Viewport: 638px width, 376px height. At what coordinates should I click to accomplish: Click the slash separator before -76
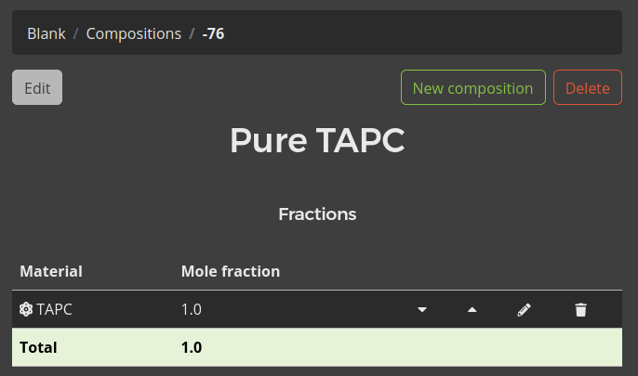[192, 33]
